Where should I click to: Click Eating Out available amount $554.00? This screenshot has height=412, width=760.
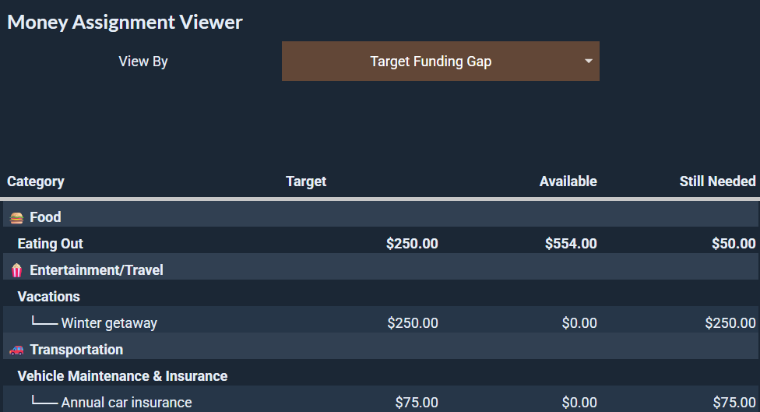pyautogui.click(x=571, y=243)
